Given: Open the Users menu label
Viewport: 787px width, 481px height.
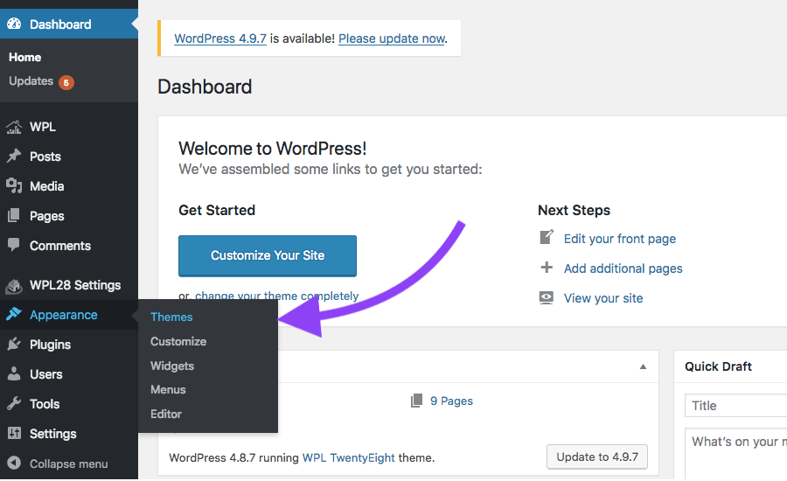Looking at the screenshot, I should 46,374.
